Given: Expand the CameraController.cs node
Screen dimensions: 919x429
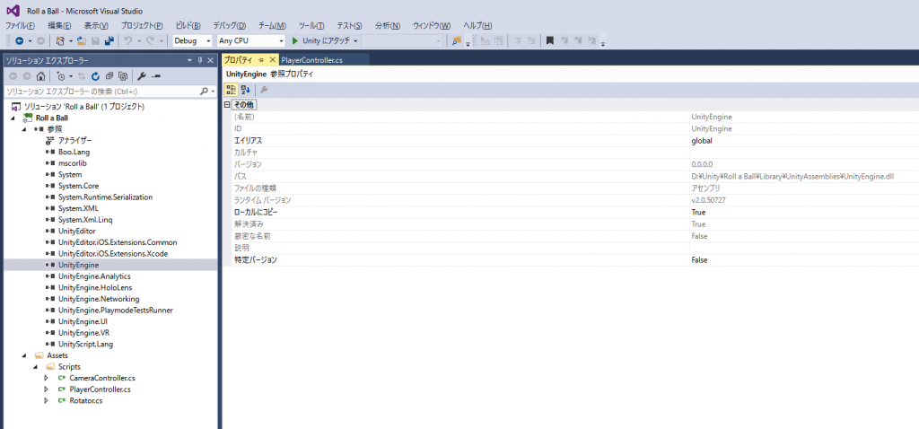Looking at the screenshot, I should pyautogui.click(x=47, y=378).
